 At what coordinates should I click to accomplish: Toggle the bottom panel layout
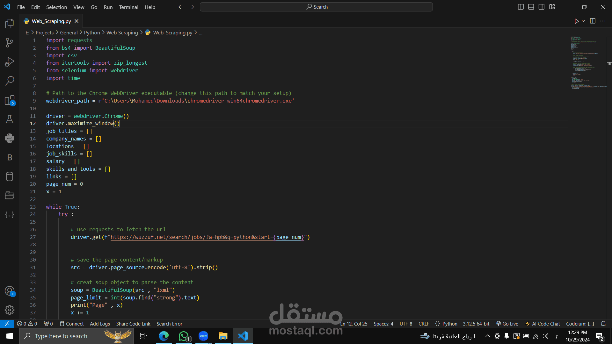(531, 7)
